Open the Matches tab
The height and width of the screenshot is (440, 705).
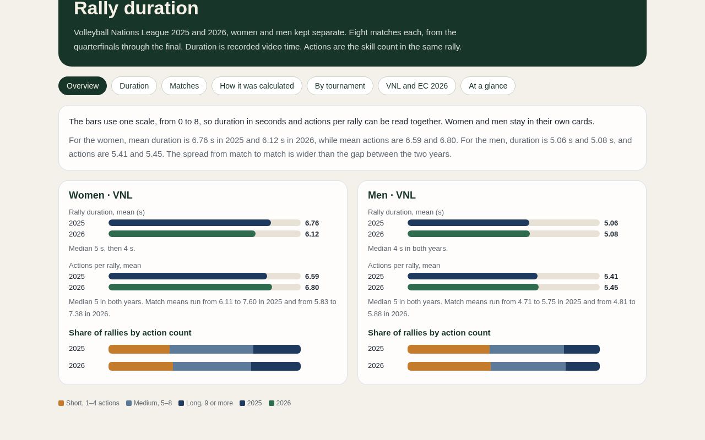tap(184, 86)
